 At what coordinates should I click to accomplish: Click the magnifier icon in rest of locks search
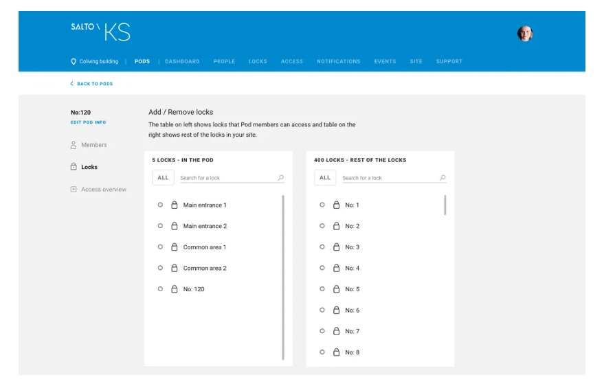[443, 178]
